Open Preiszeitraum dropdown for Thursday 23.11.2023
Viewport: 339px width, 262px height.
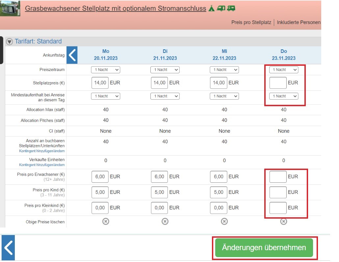pyautogui.click(x=284, y=70)
